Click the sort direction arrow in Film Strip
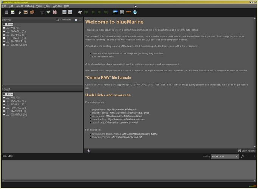 coord(242,156)
